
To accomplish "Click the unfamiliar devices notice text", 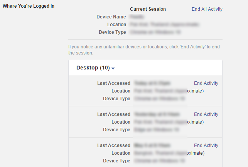I will [144, 50].
